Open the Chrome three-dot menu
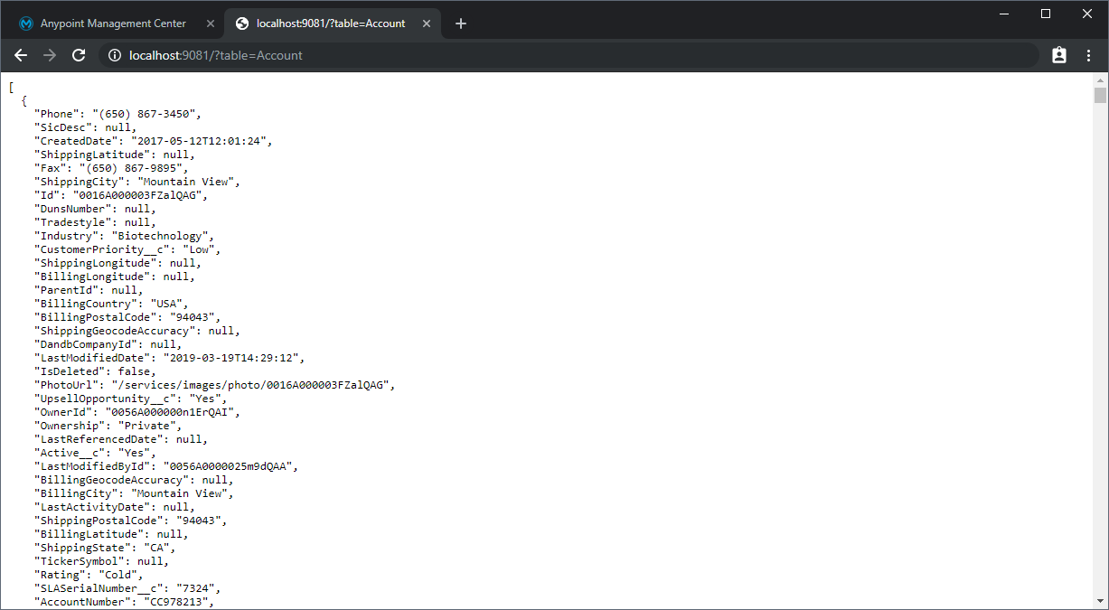Screen dimensions: 1109x610 (x=1088, y=55)
